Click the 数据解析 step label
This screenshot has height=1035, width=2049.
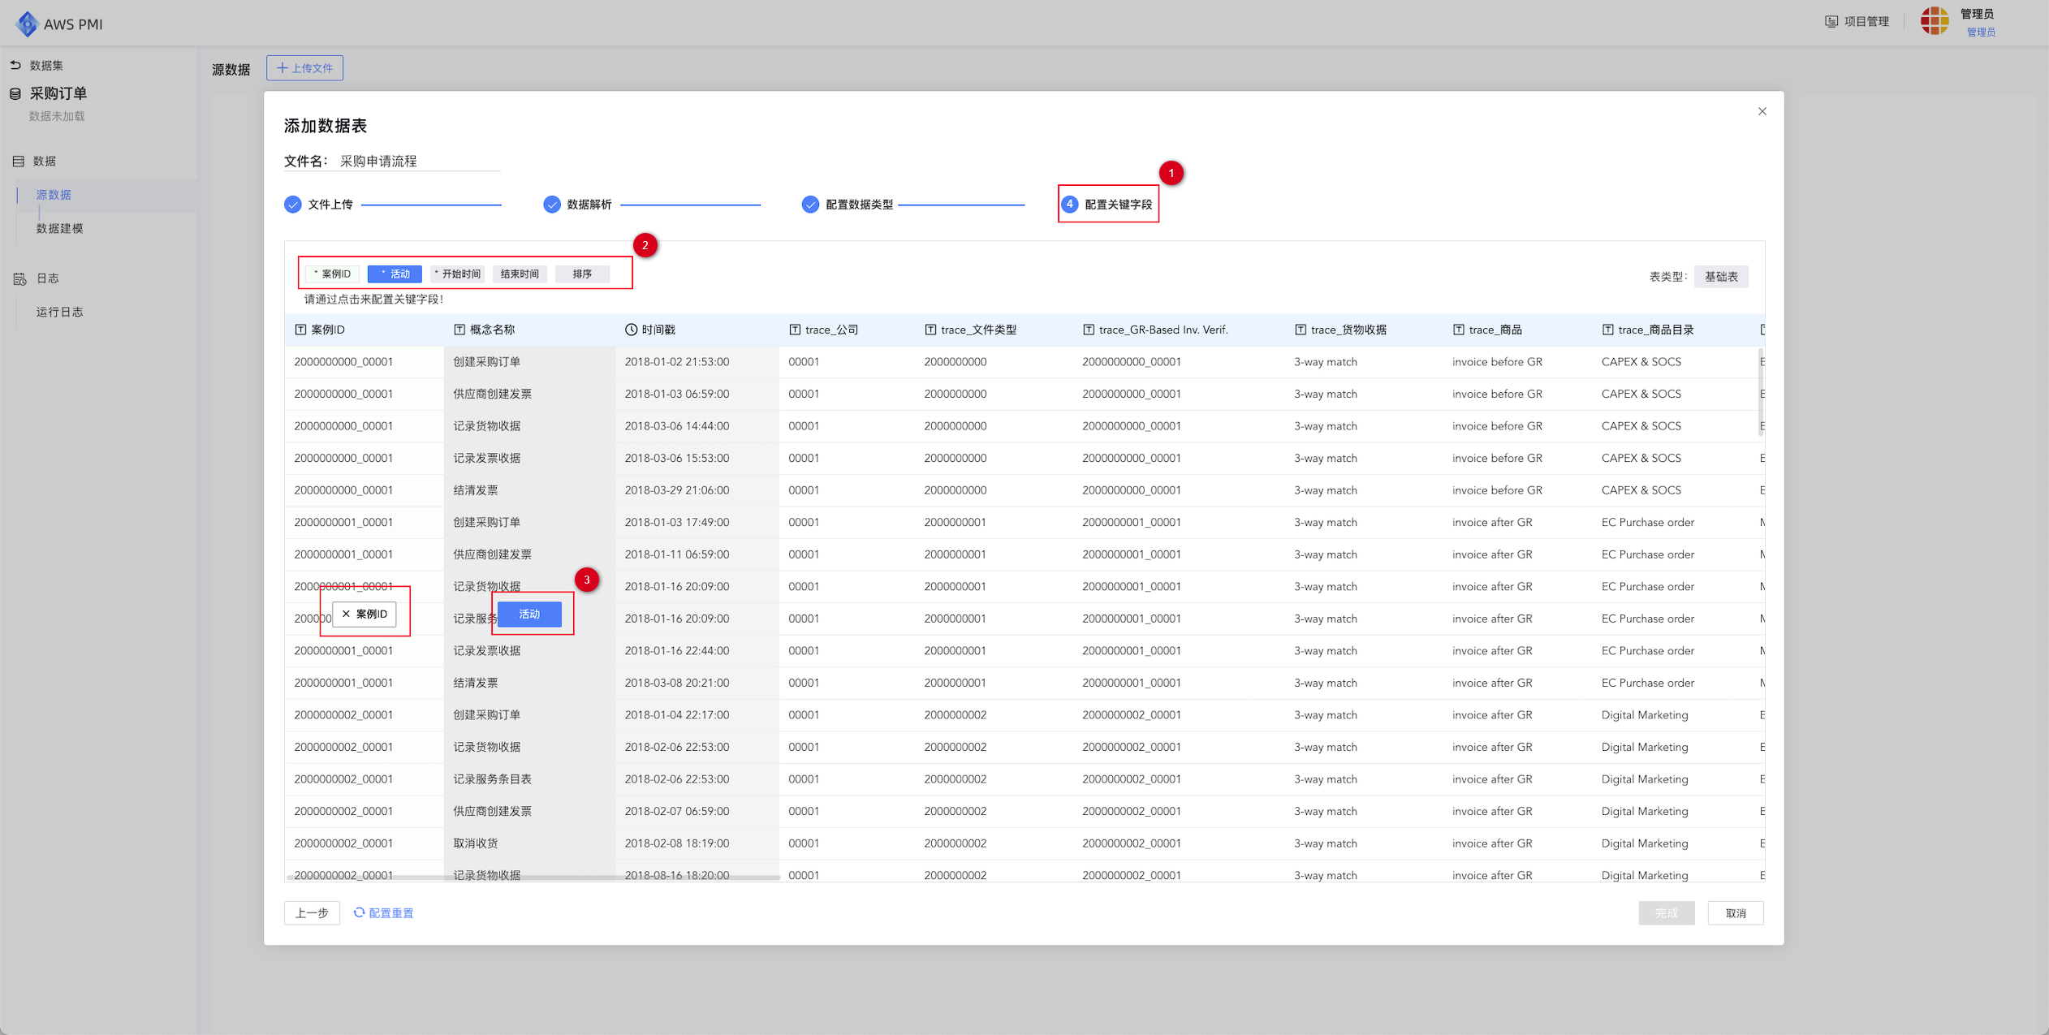click(589, 205)
